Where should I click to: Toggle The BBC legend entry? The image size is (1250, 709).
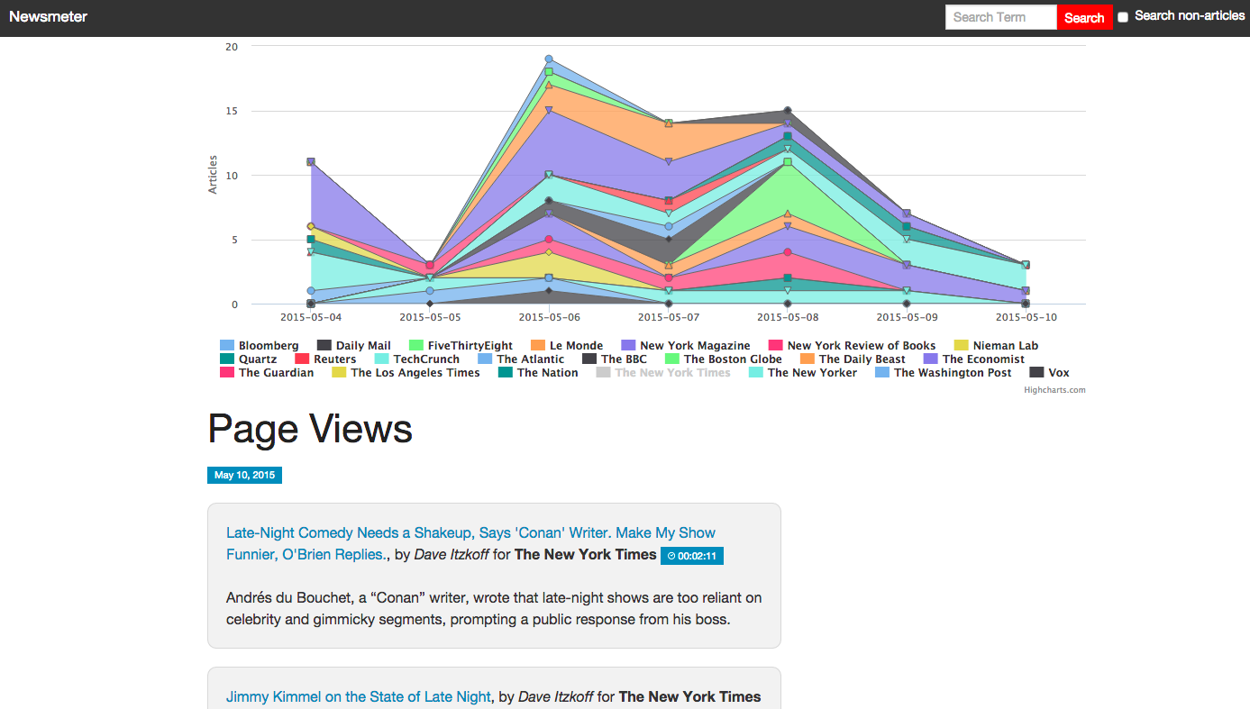(x=615, y=359)
